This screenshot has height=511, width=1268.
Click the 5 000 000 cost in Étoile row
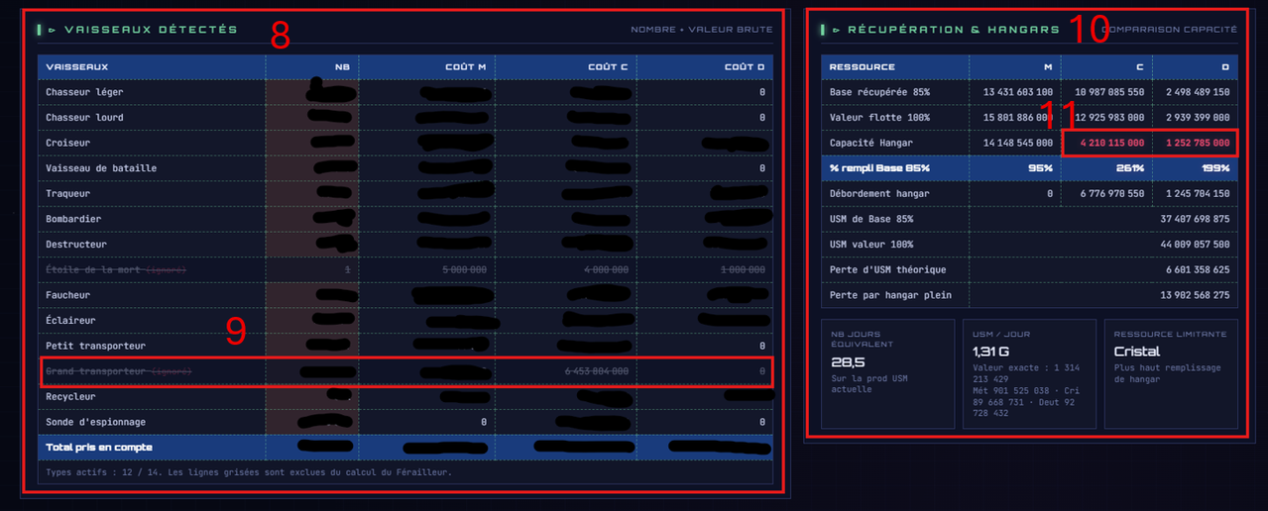pos(462,269)
